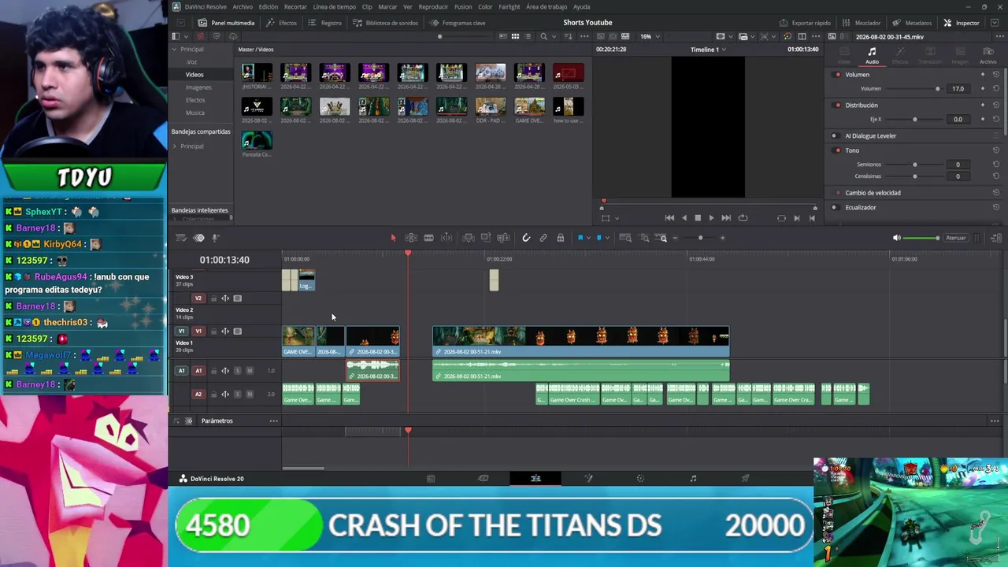Switch to the Audio tab in Inspector
Image resolution: width=1008 pixels, height=567 pixels.
point(872,55)
